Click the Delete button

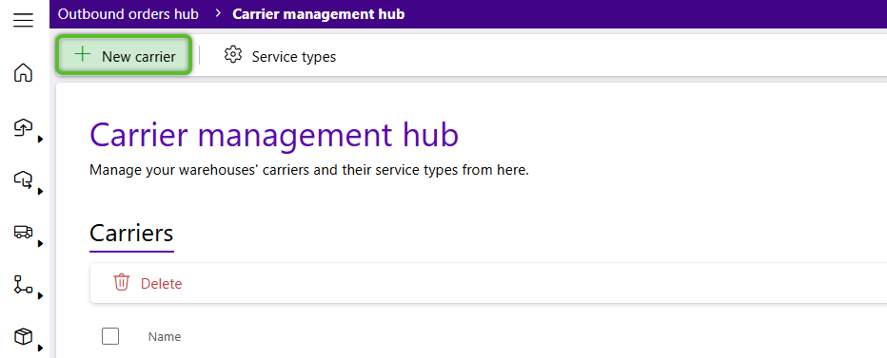pos(148,283)
